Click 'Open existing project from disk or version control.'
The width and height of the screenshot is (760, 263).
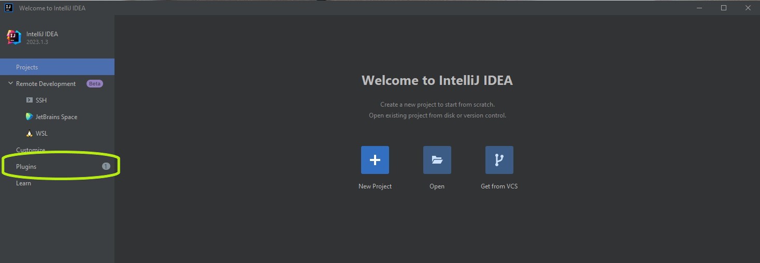coord(437,115)
